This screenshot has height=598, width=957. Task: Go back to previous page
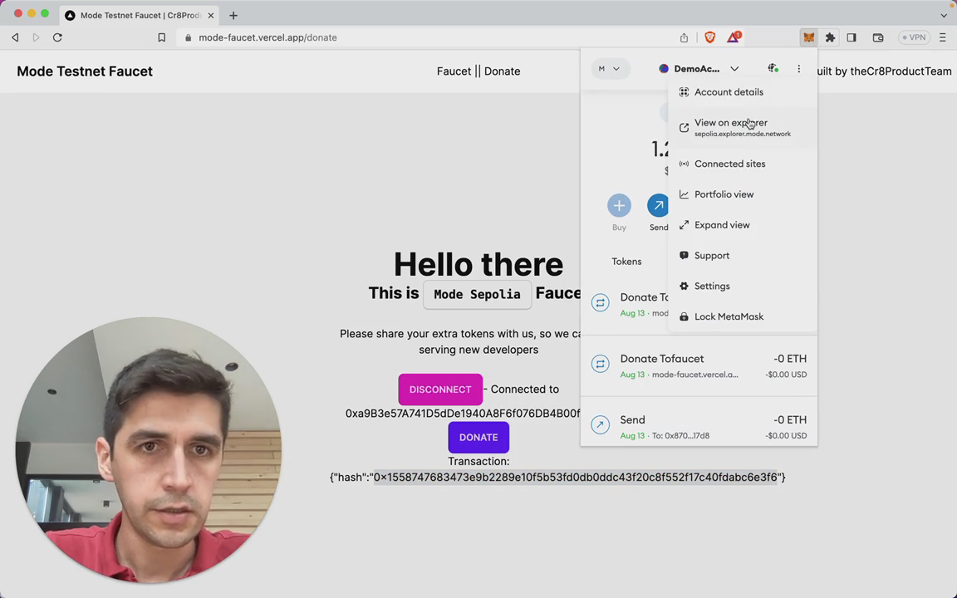[15, 37]
